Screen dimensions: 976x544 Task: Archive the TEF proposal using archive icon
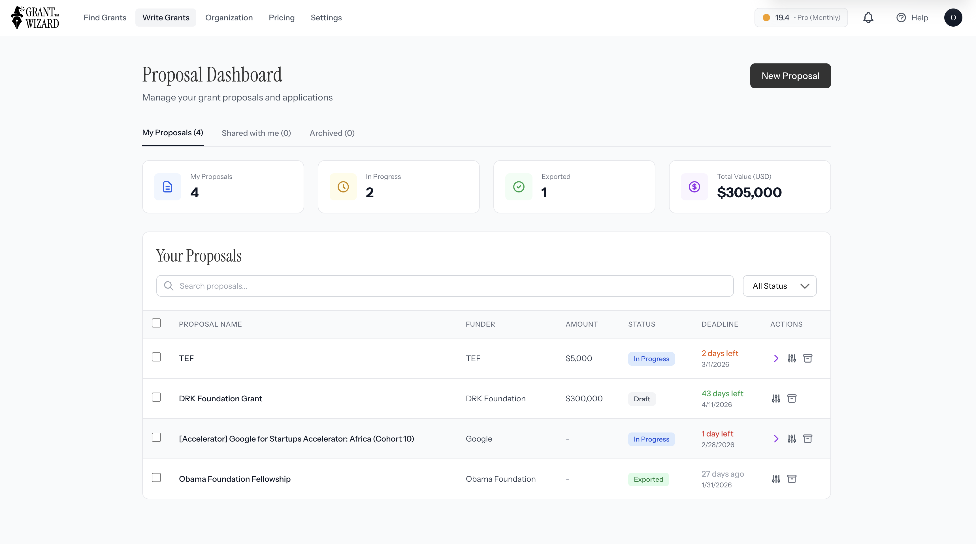pyautogui.click(x=808, y=358)
